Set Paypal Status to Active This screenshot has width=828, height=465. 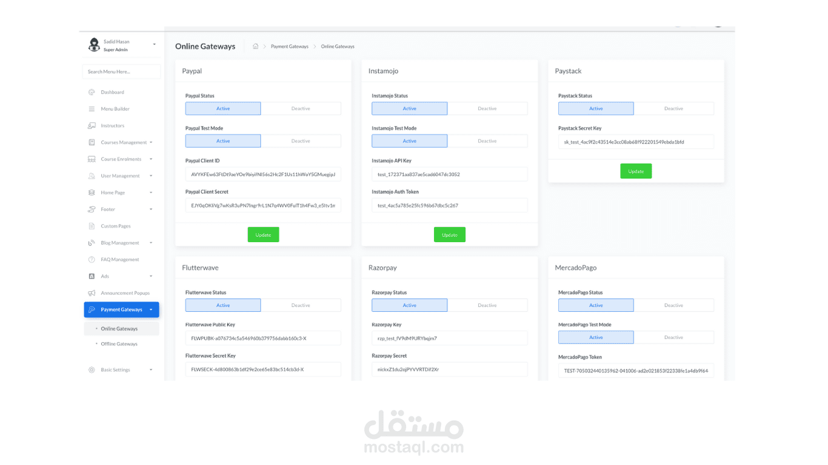(x=223, y=108)
